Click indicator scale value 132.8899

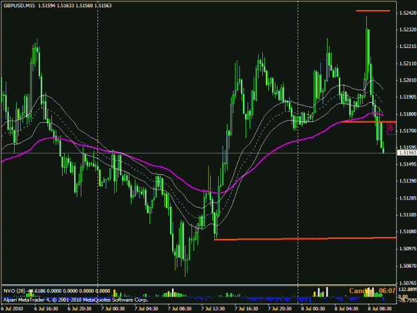click(408, 290)
